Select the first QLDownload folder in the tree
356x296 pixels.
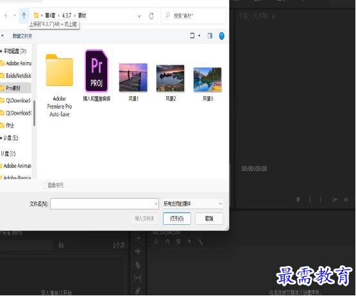point(16,100)
